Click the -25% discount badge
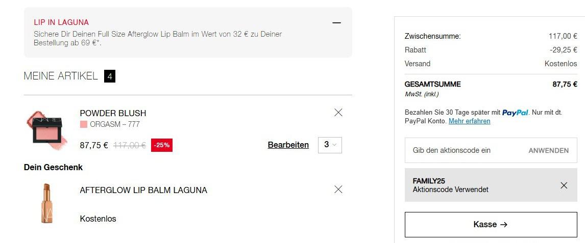The image size is (585, 243). [161, 145]
